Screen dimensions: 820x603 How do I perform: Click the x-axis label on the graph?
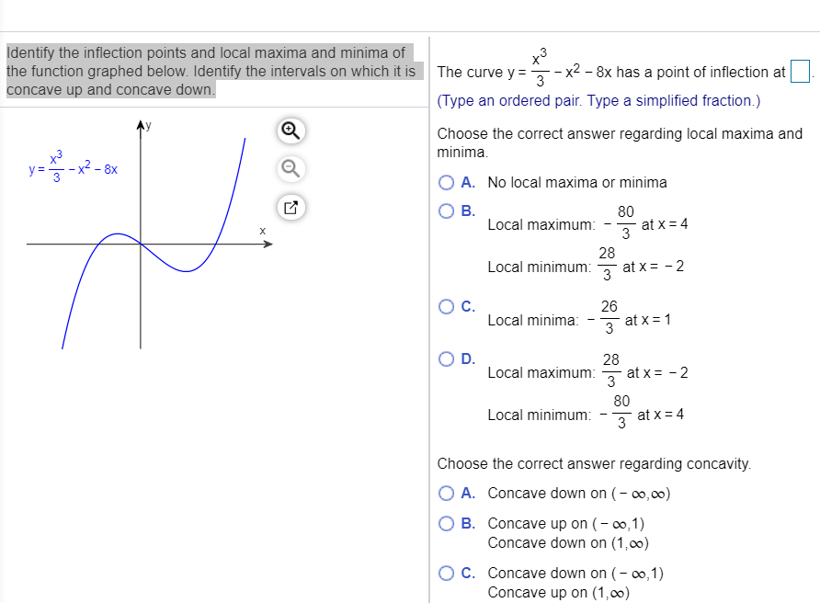(x=262, y=230)
